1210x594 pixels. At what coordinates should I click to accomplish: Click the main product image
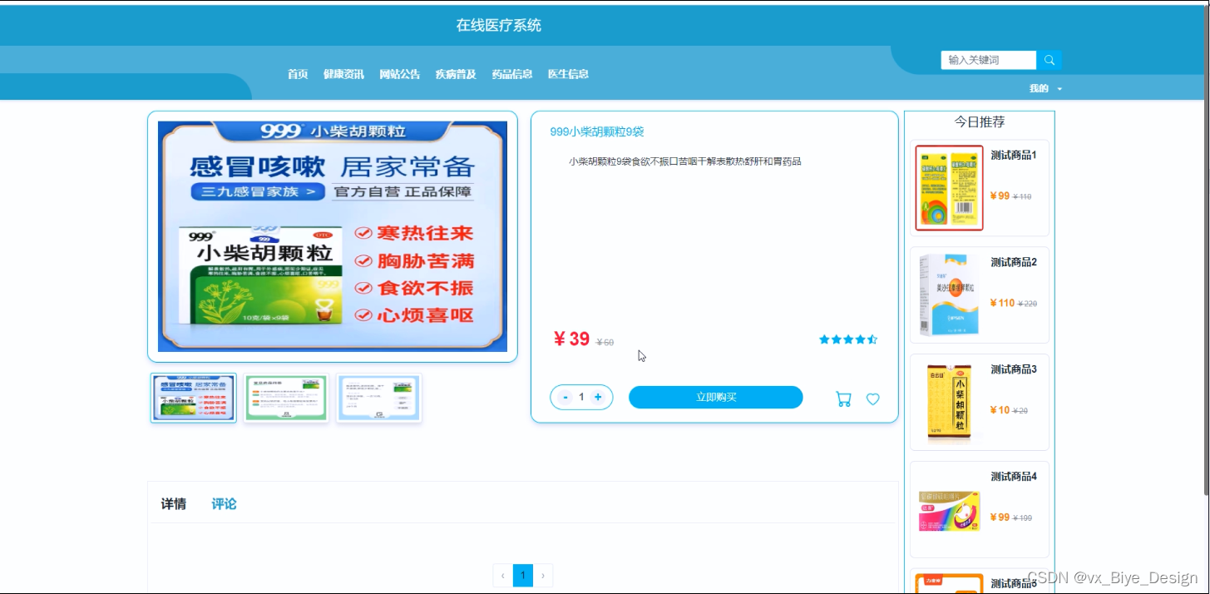[333, 236]
